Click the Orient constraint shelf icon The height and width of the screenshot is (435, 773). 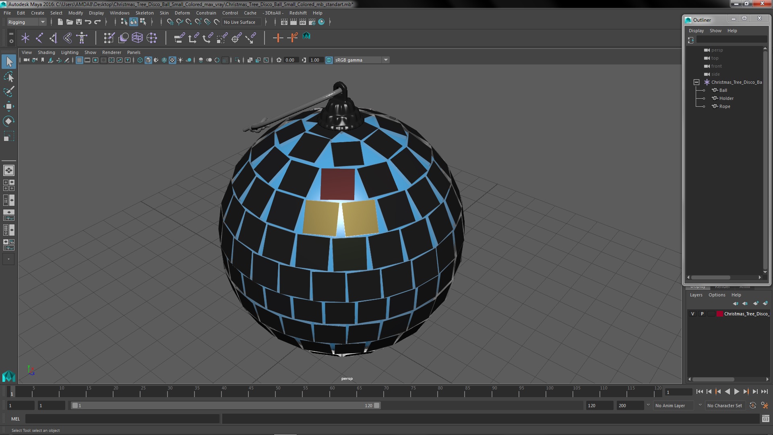208,38
